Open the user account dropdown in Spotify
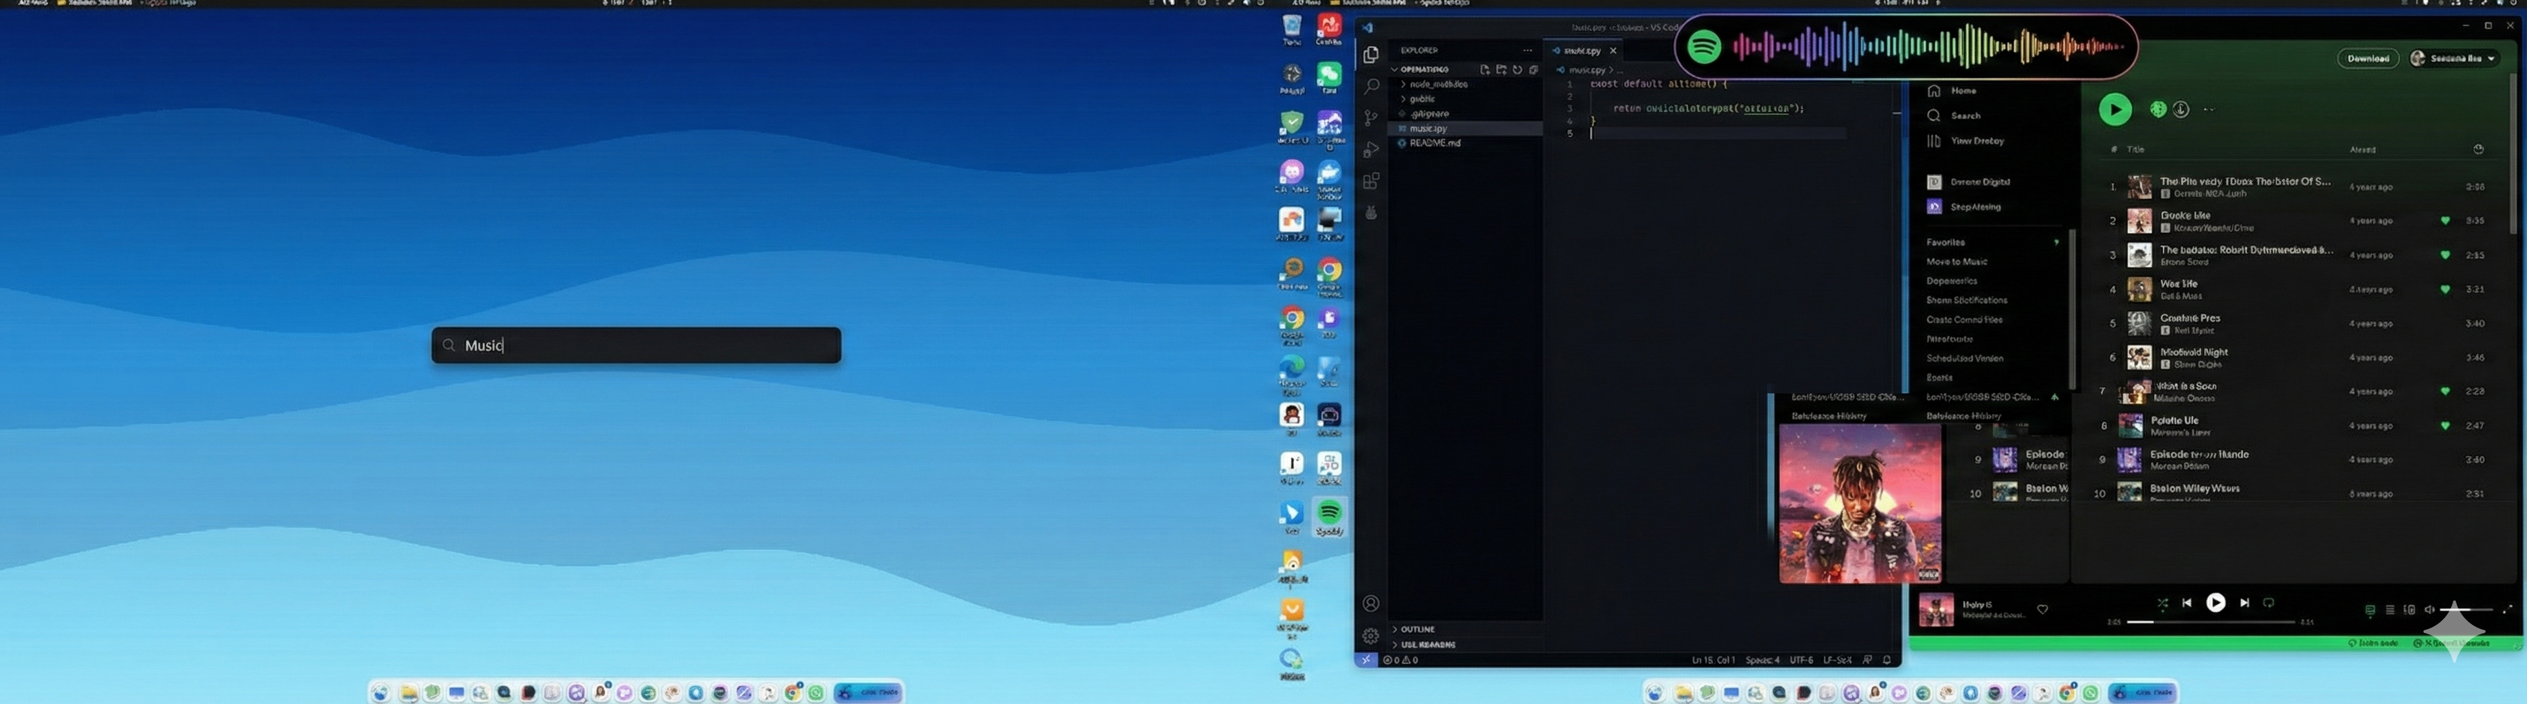Image resolution: width=2527 pixels, height=704 pixels. (x=2453, y=59)
